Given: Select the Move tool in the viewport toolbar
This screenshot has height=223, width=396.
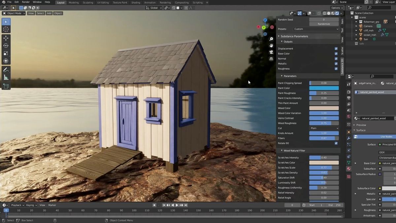Looking at the screenshot, I should (x=6, y=38).
